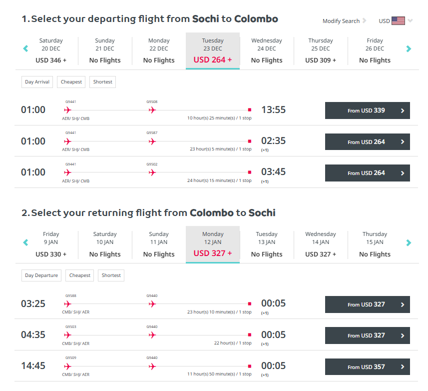Select Wednesday 14 JAN return date tab
The image size is (428, 391).
(321, 245)
